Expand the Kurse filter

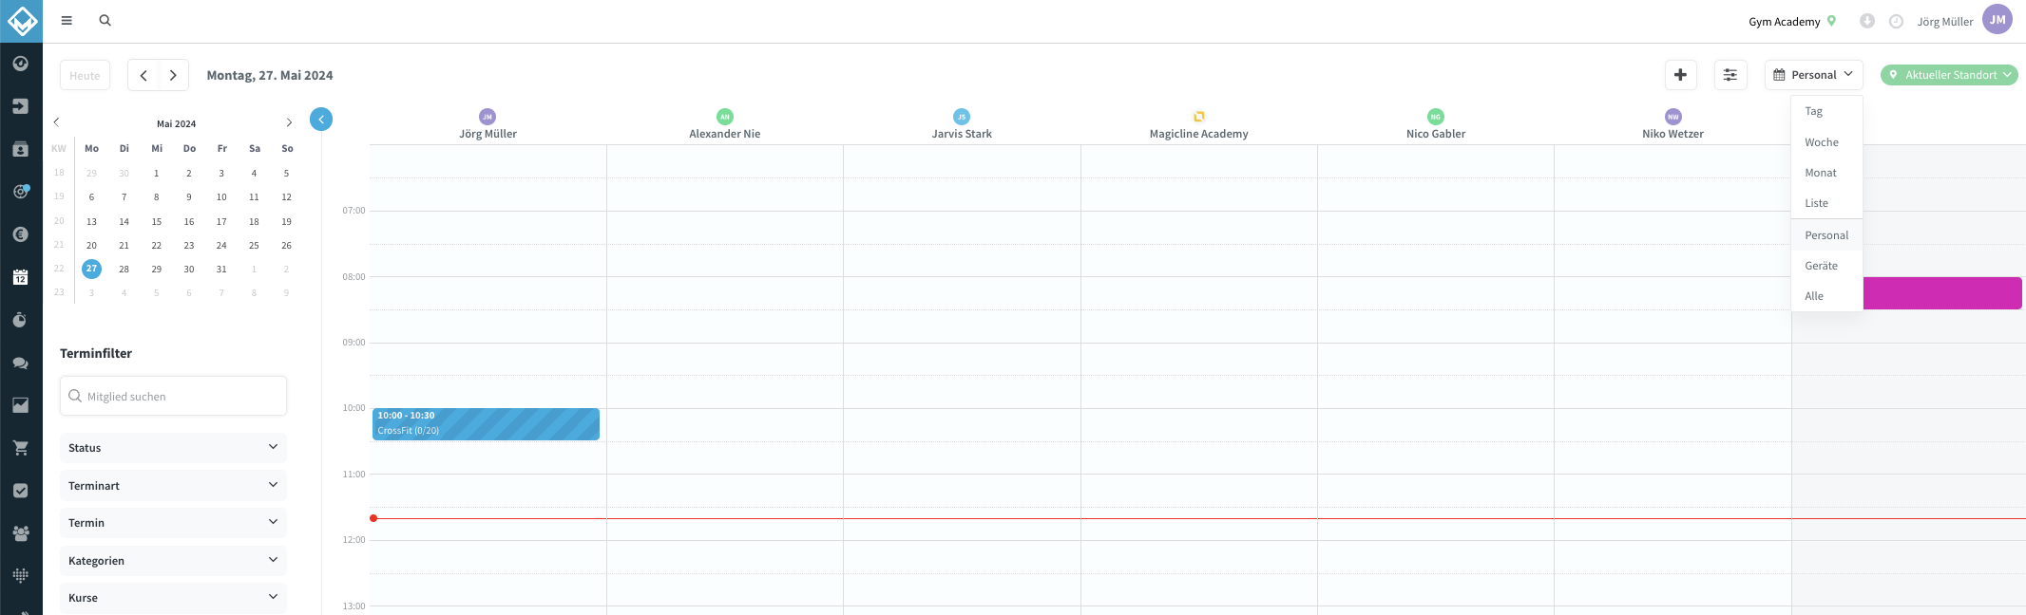[x=173, y=598]
